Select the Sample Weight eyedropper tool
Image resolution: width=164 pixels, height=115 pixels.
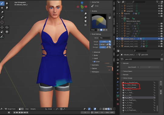(2, 17)
